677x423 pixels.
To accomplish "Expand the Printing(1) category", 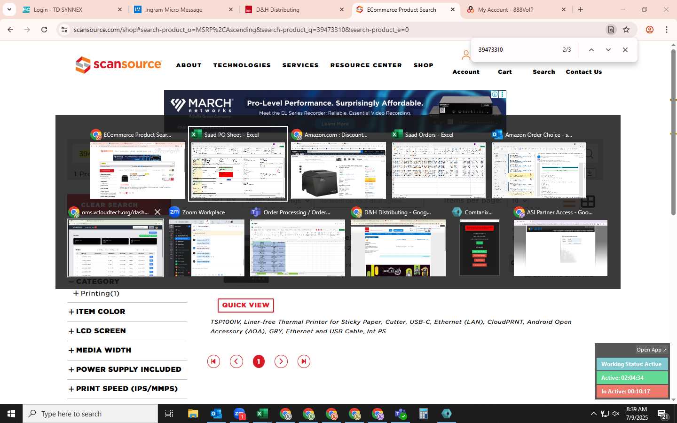I will point(96,293).
